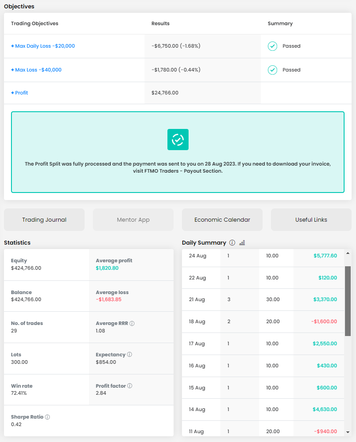Click the $4,630.00 result value
356x442 pixels.
tap(325, 409)
